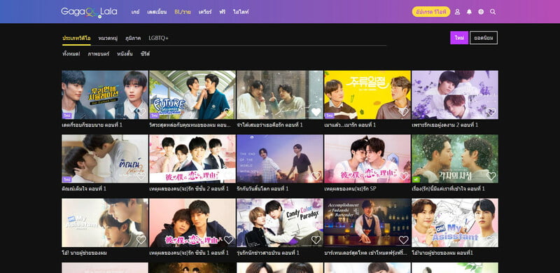Open the BL/วาย menu item
Screen dimensions: 560x273
coord(183,12)
